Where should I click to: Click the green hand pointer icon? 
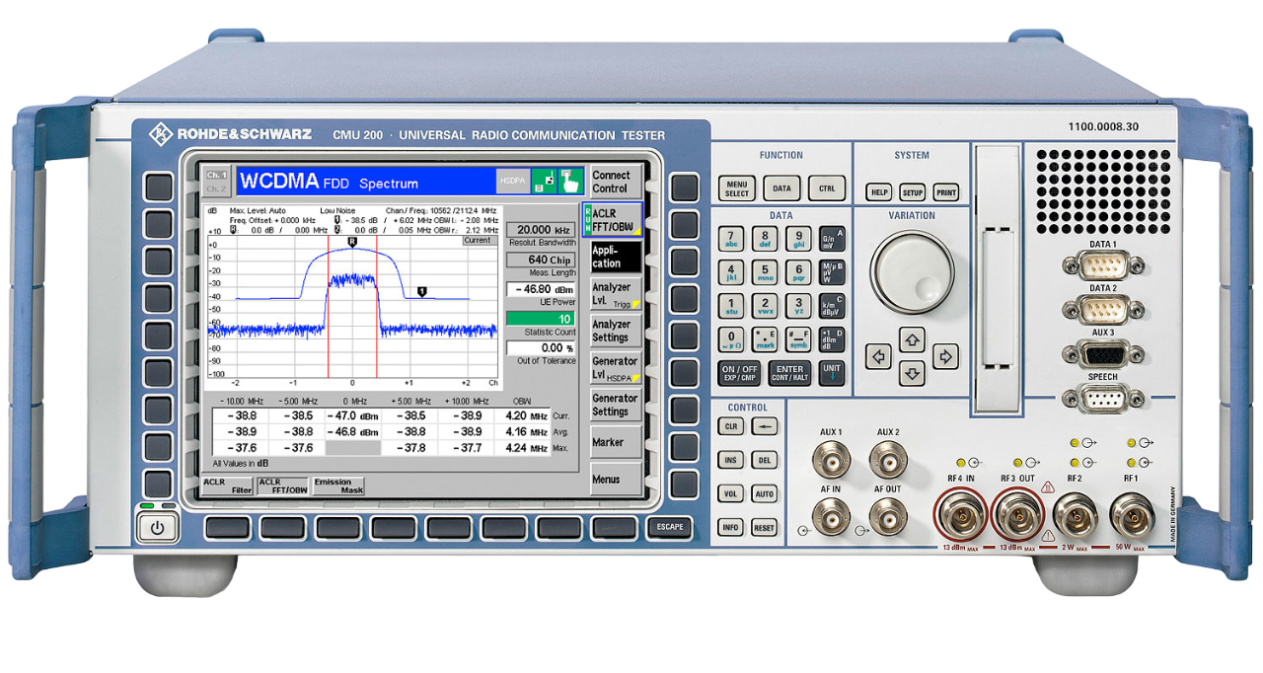point(571,182)
